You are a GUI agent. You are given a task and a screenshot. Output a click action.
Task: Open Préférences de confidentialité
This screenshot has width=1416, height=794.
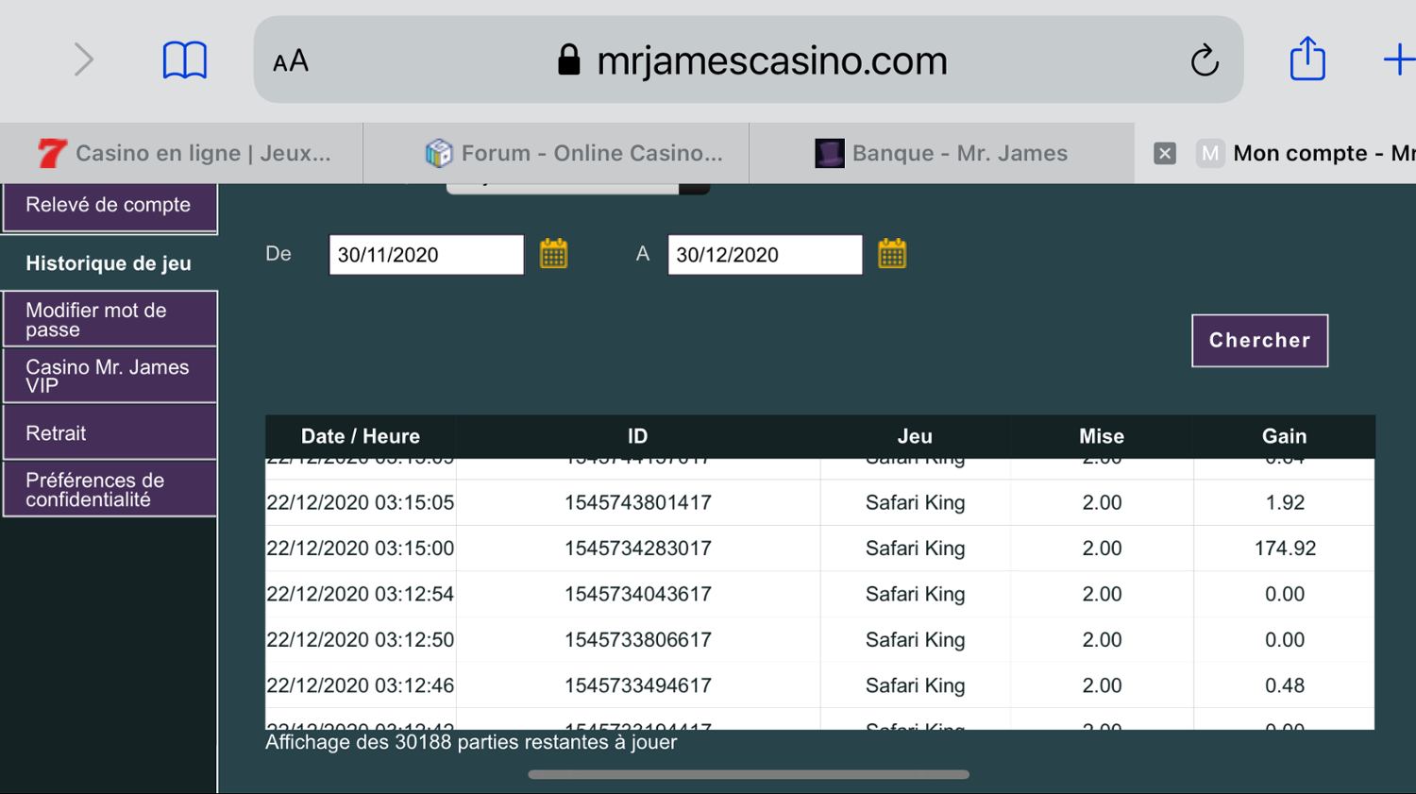pyautogui.click(x=109, y=489)
